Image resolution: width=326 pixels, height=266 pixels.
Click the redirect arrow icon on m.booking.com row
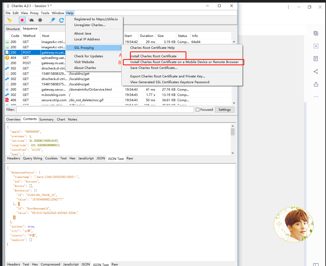click(x=7, y=95)
